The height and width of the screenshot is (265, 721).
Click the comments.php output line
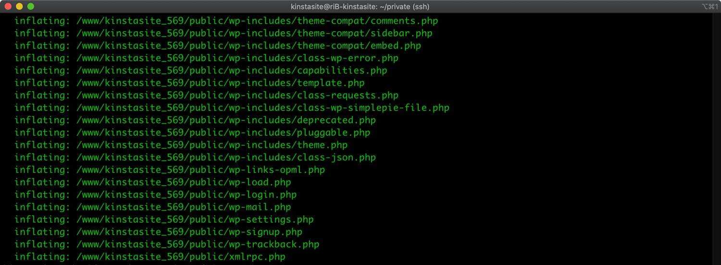[x=226, y=21]
